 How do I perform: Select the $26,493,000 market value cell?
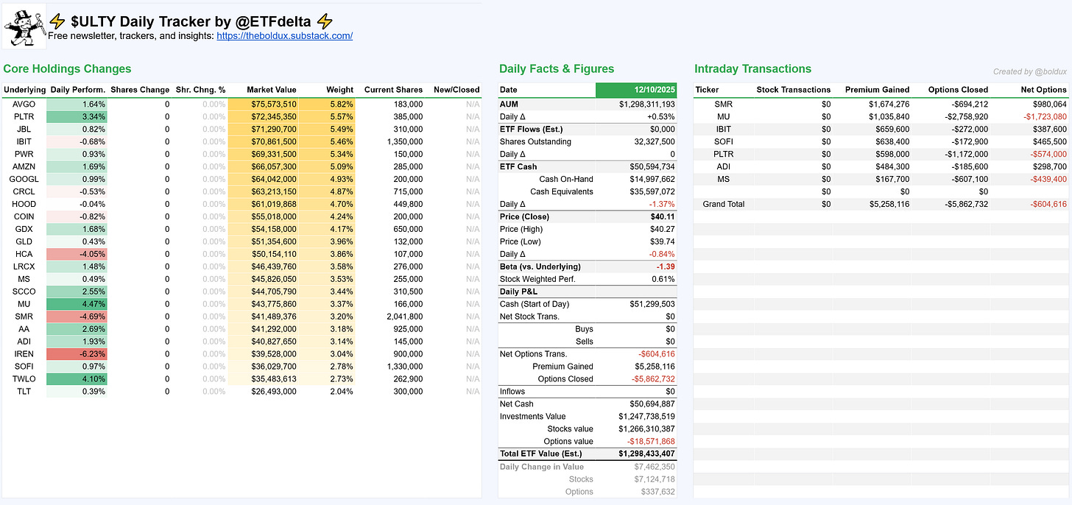[x=264, y=392]
